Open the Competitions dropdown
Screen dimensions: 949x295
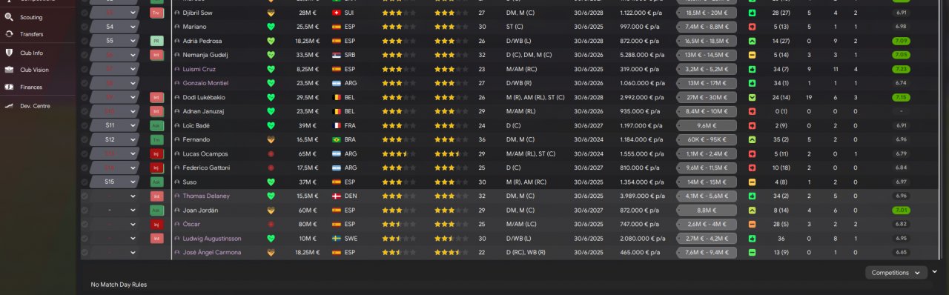[x=896, y=273]
